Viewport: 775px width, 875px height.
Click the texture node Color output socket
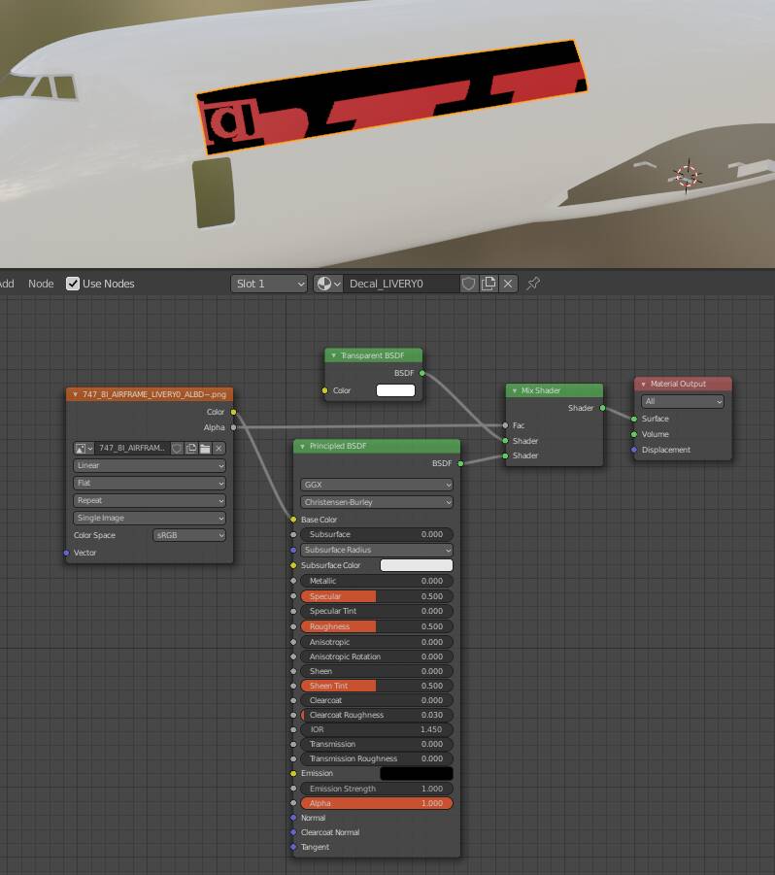pyautogui.click(x=233, y=412)
